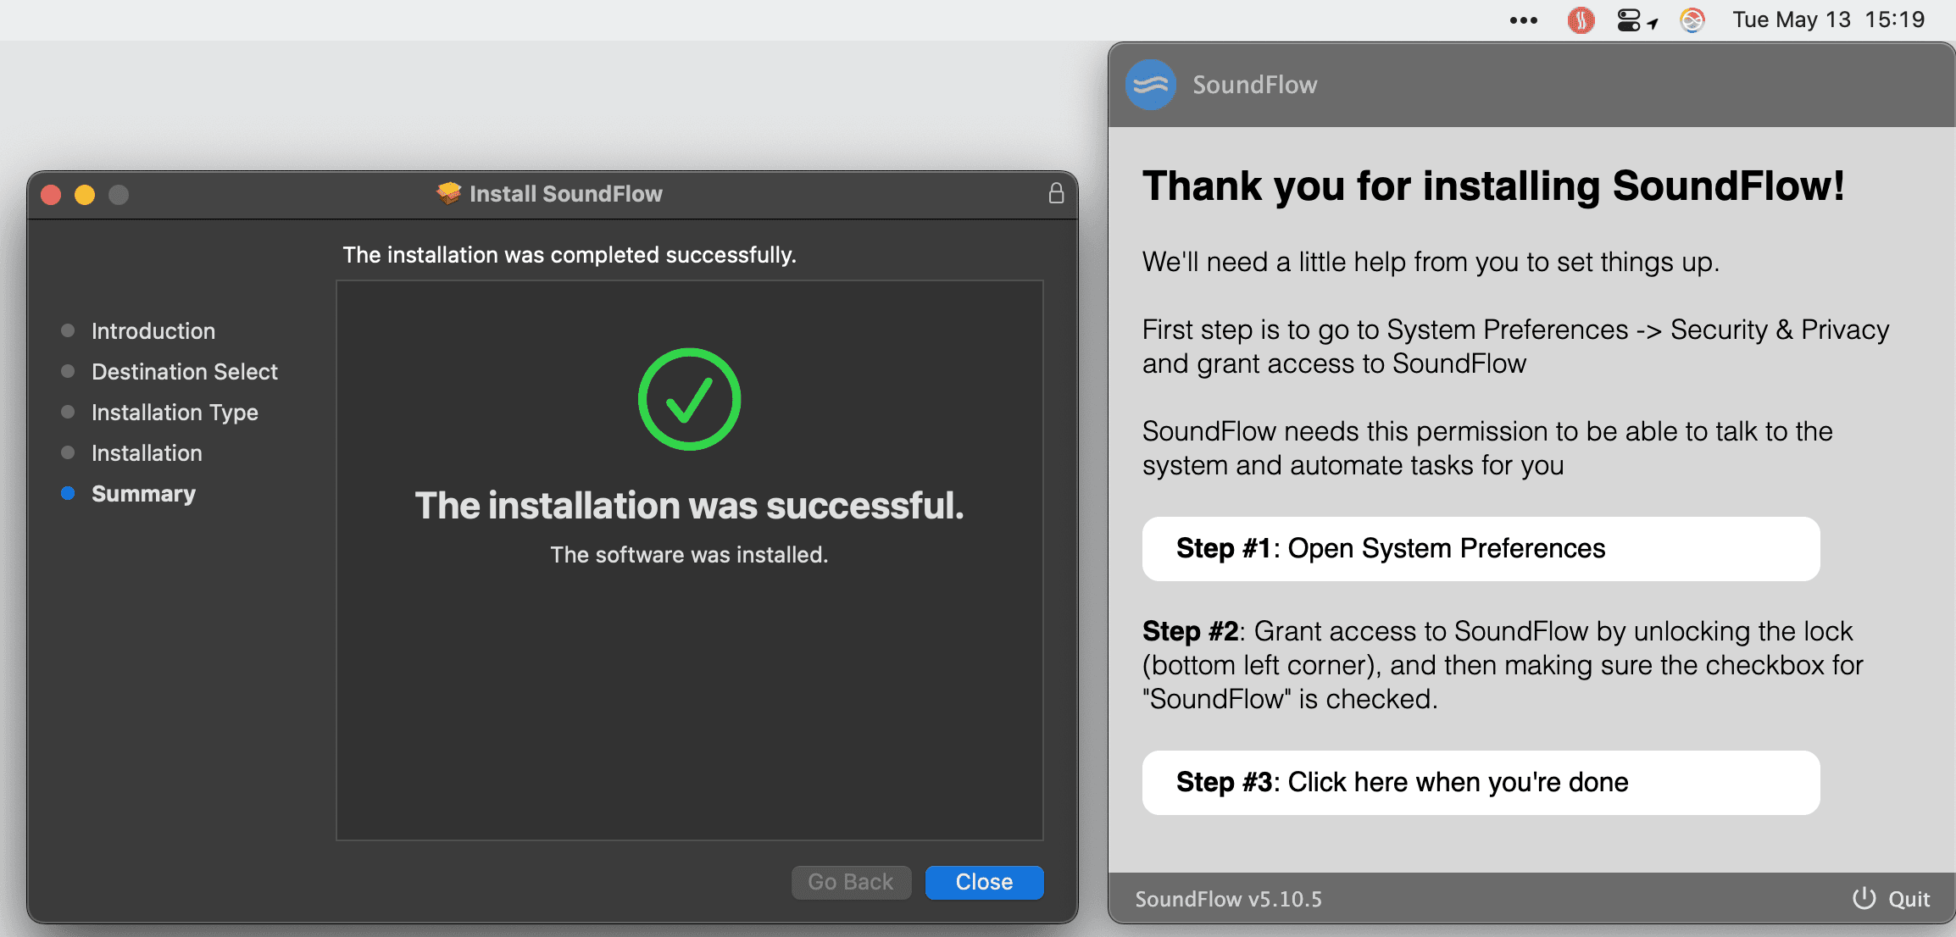Select the Introduction step in installer sidebar

tap(153, 330)
